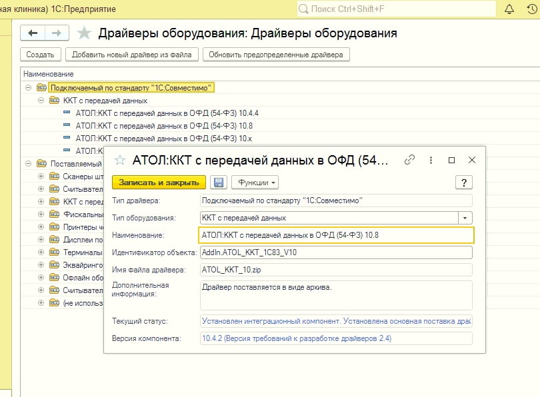
Task: Click the folder icon of Сканеры шт
Action: coord(54,177)
